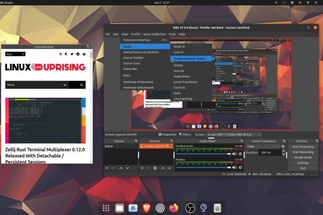Open small Menu dropdown beside the RSS icon

pyautogui.click(x=15, y=54)
